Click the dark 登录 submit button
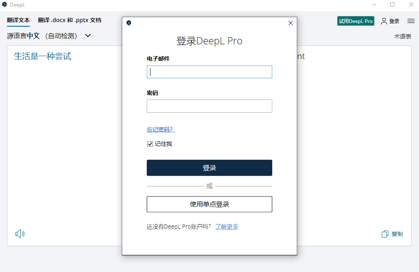The width and height of the screenshot is (419, 272). tap(209, 168)
